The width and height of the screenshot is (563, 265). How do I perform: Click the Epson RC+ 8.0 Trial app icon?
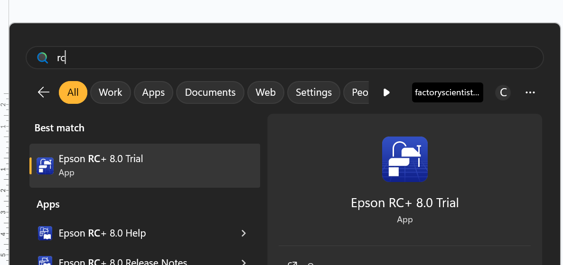[45, 165]
